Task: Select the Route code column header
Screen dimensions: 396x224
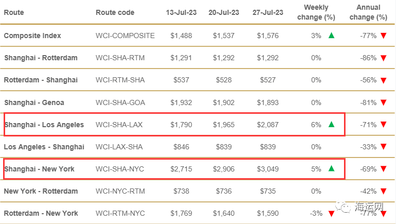Action: [x=115, y=12]
